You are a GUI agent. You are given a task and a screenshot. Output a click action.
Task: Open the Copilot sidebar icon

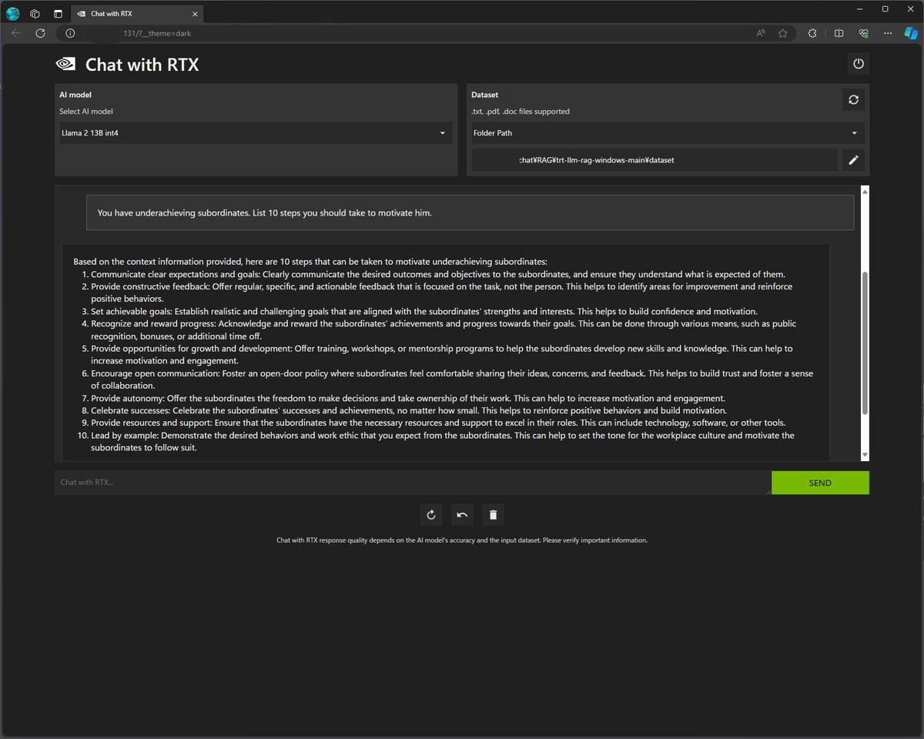[911, 33]
